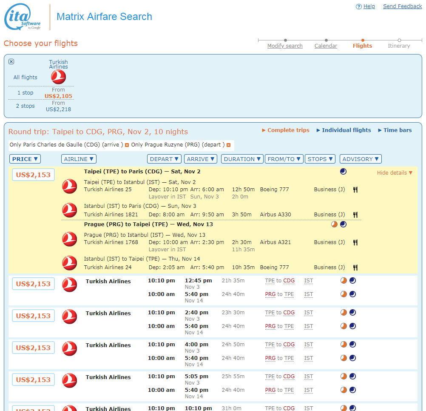Viewport: 426px width, 411px height.
Task: Select US$2,153 fare arriving 4:00 pm
Action: pos(33,348)
